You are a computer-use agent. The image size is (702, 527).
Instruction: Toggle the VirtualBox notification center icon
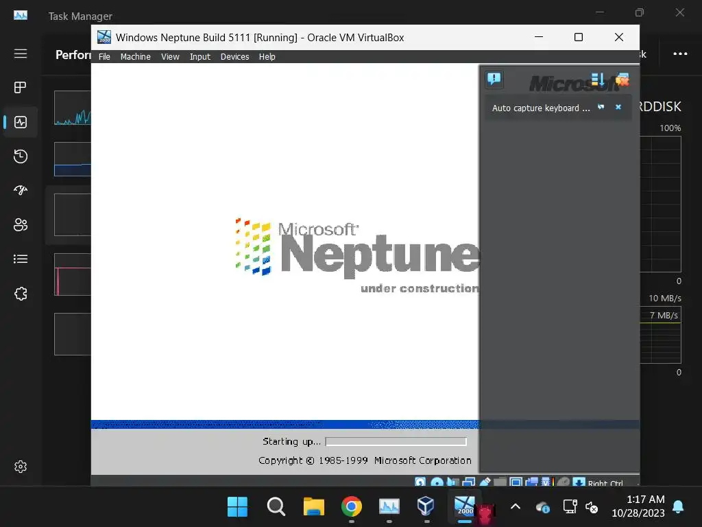pyautogui.click(x=494, y=80)
